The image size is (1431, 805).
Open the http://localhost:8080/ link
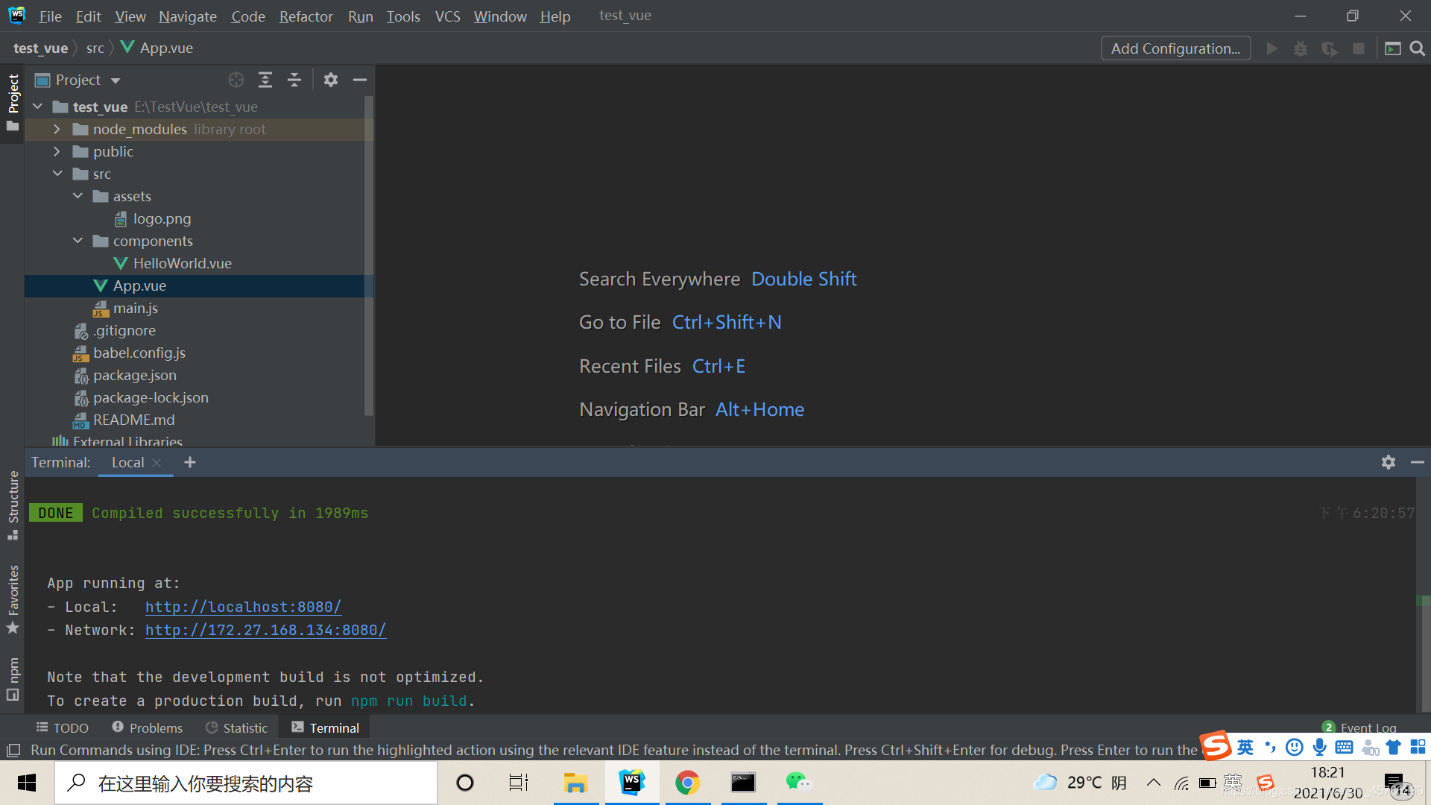click(243, 607)
